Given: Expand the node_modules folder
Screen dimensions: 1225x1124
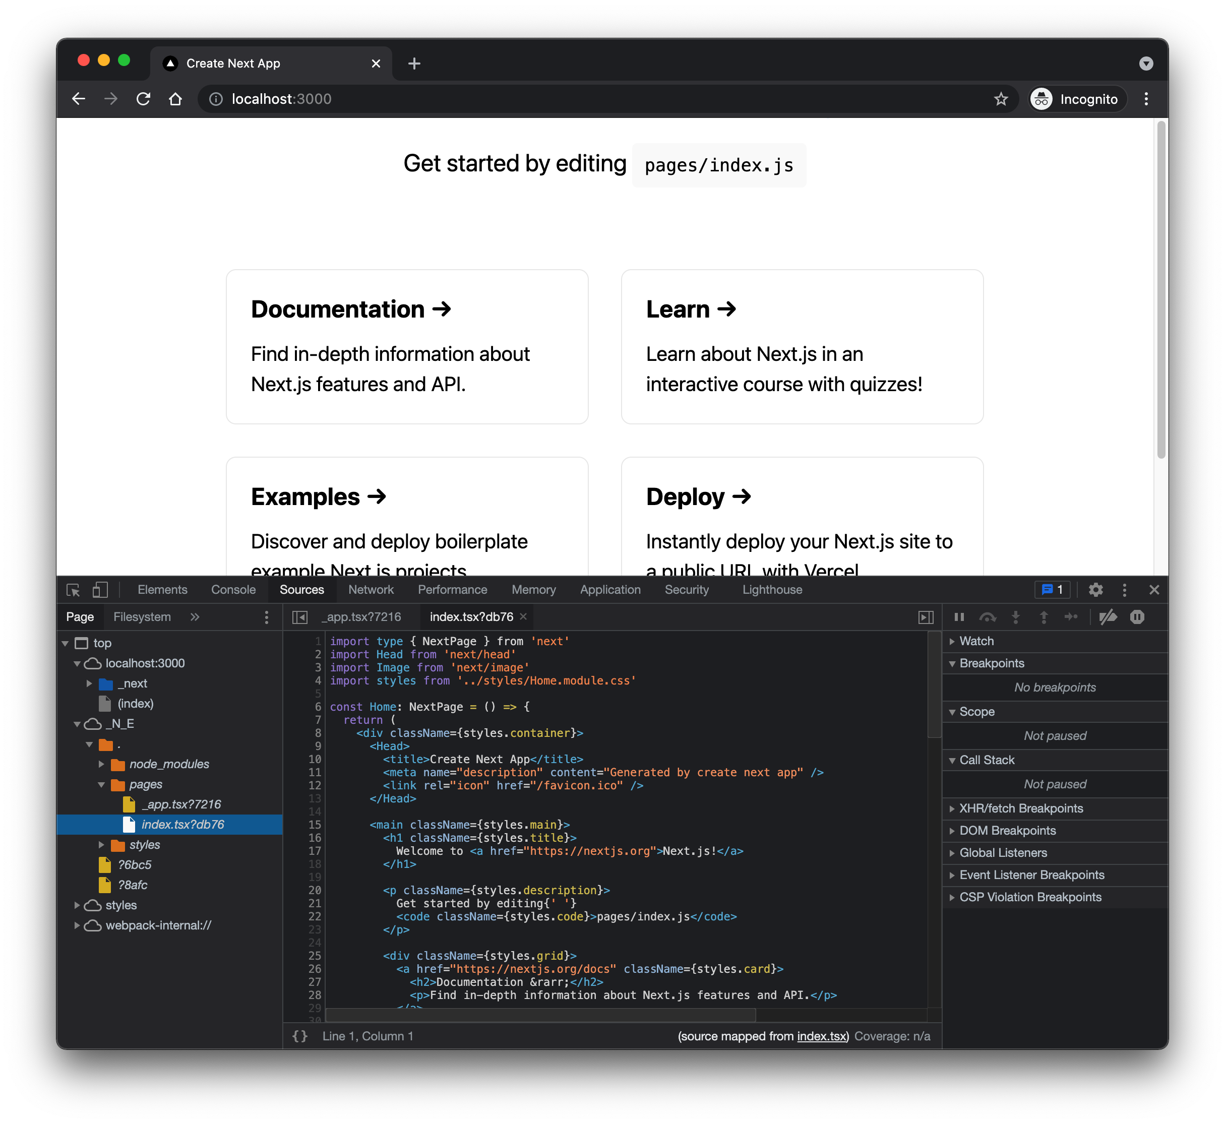Looking at the screenshot, I should click(101, 764).
